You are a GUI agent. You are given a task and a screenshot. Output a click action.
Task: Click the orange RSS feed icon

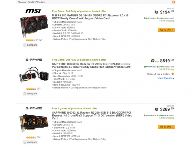[173, 2]
